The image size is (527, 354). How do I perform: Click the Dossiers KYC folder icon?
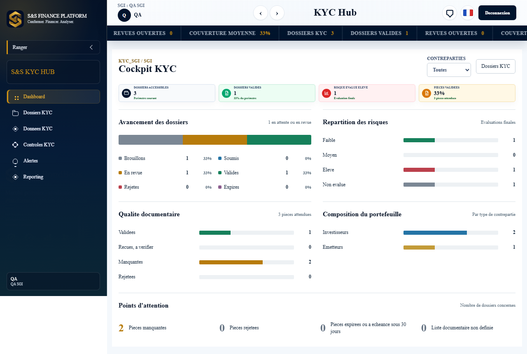point(15,113)
